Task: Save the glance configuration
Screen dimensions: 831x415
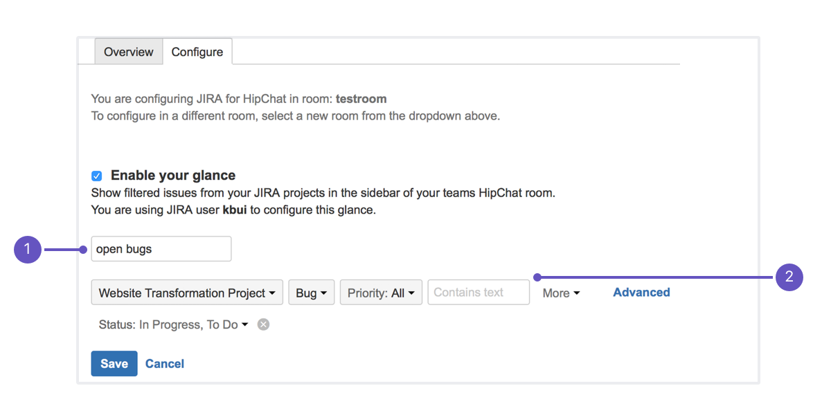Action: click(114, 364)
